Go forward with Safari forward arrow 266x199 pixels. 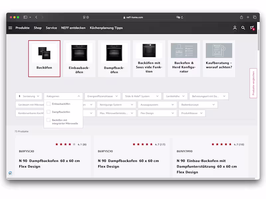[x=43, y=17]
